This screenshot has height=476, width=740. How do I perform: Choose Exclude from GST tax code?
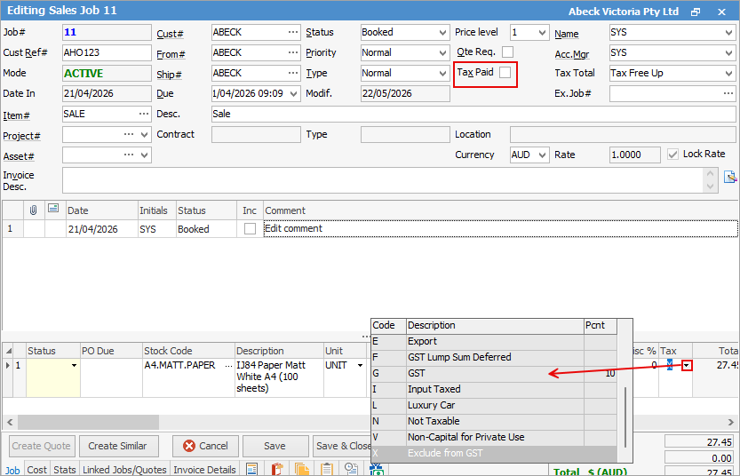pos(494,453)
